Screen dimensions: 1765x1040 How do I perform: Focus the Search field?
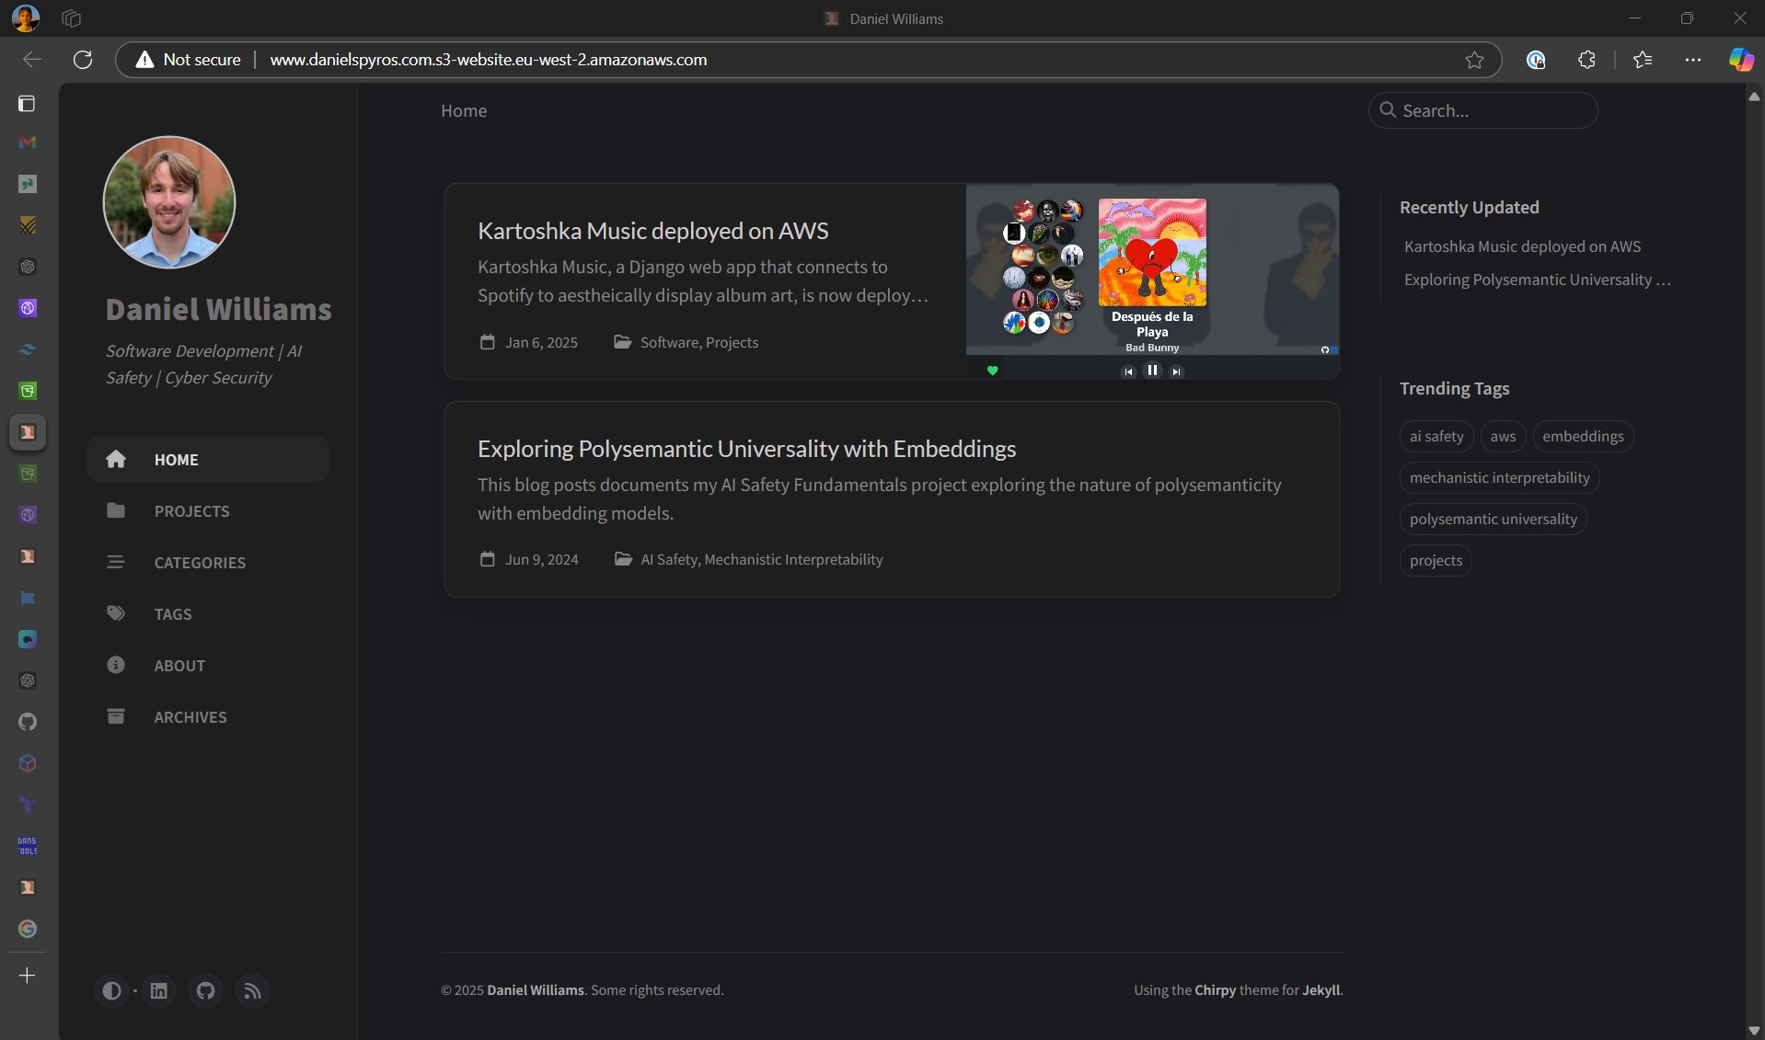tap(1482, 110)
